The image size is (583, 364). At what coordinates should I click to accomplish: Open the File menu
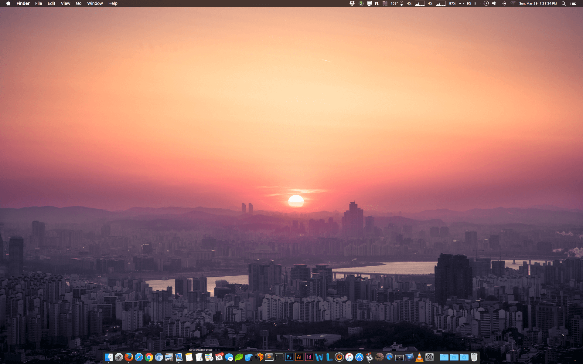point(39,3)
